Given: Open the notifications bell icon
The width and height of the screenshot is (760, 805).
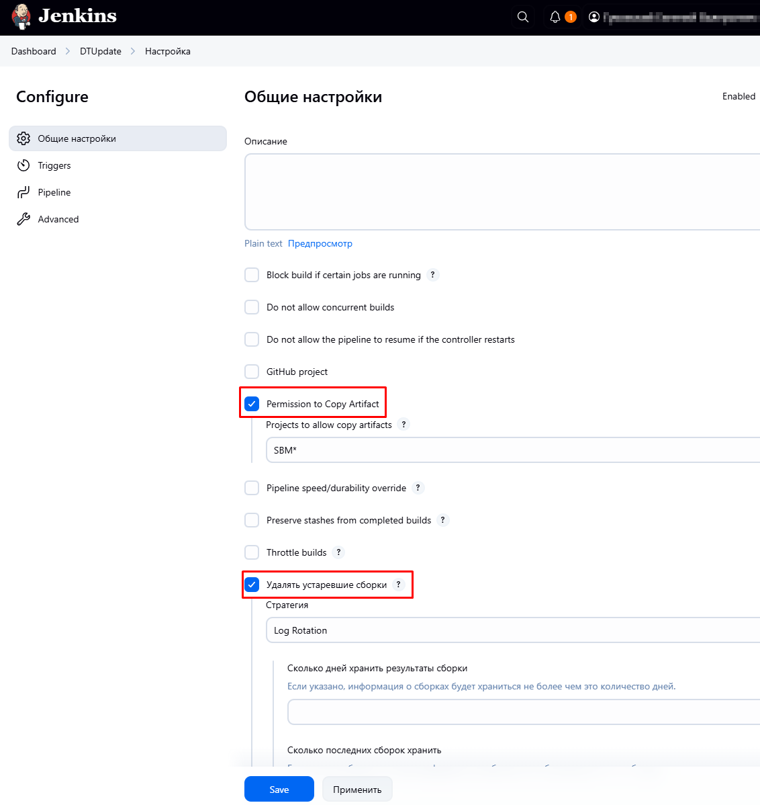Looking at the screenshot, I should click(555, 17).
